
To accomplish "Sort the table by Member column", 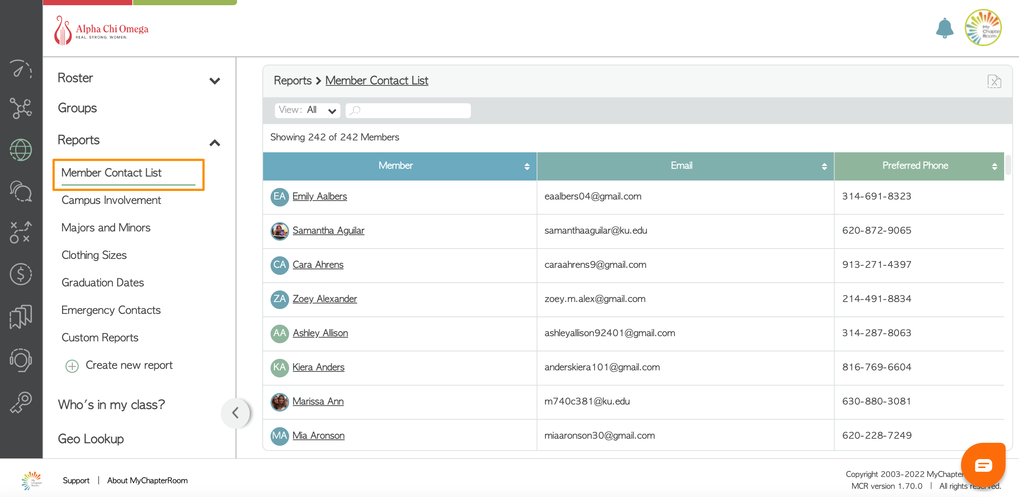I will (527, 166).
